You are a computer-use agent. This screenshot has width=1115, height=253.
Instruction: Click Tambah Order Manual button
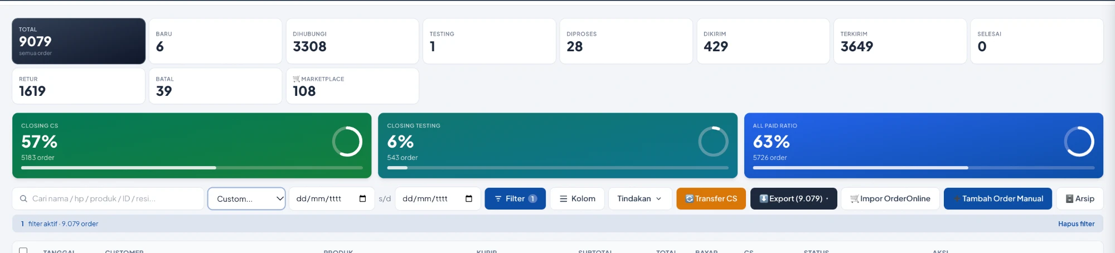click(x=998, y=199)
